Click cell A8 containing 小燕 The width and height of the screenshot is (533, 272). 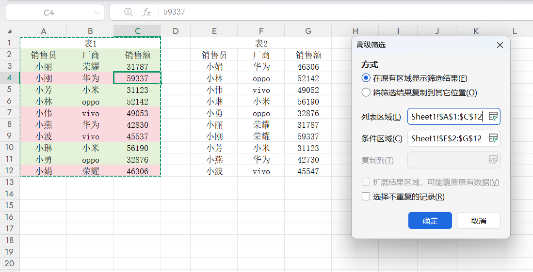coord(44,124)
